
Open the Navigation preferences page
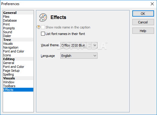click(18, 47)
